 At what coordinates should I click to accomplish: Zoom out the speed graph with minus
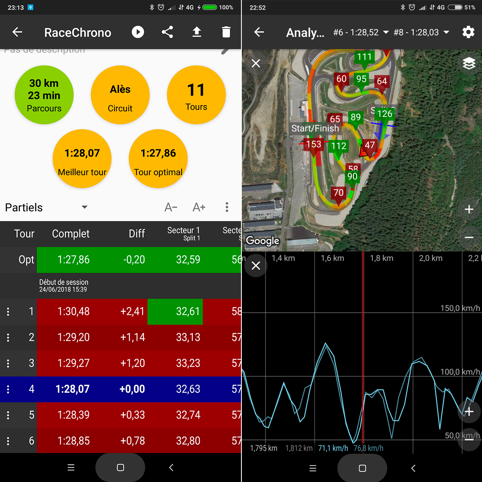coord(469,440)
